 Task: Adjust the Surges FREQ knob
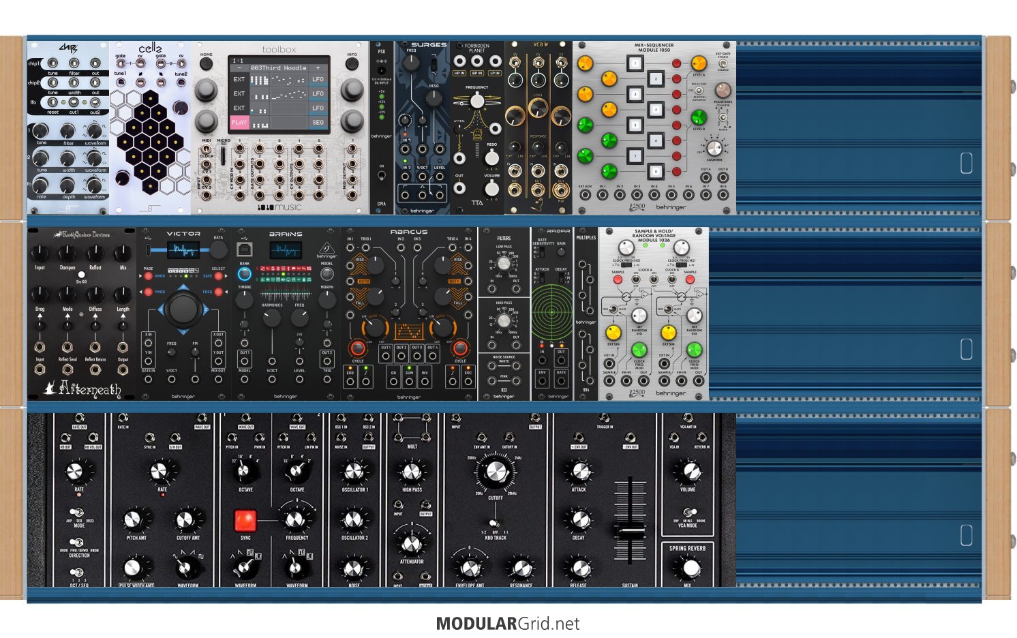pos(411,63)
